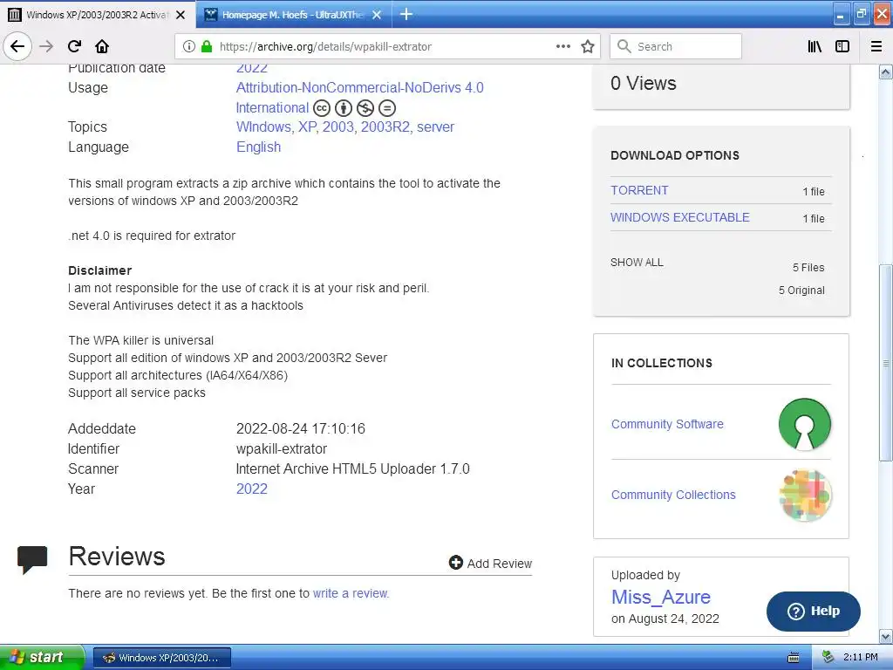Open the page actions three-dot menu
Viewport: 893px width, 670px height.
(562, 46)
